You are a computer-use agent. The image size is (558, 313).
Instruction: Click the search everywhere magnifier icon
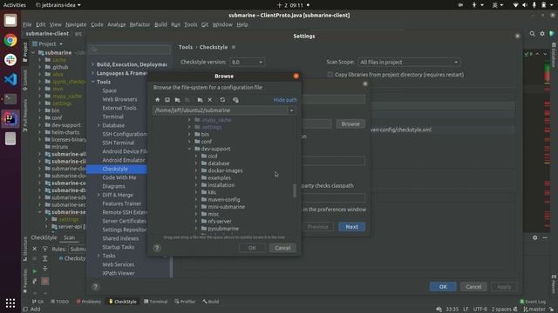tap(532, 33)
